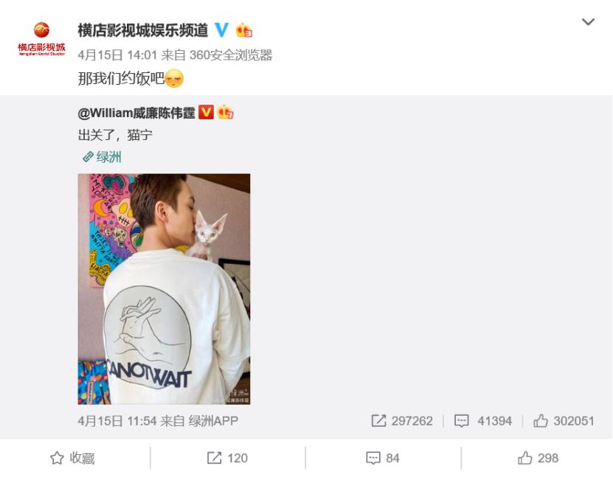
Task: Open the 4月15日 14:01 post timestamp
Action: (x=117, y=55)
